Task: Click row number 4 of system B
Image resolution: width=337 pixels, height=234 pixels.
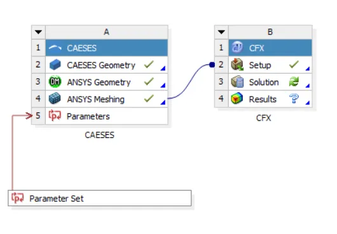Action: [221, 99]
